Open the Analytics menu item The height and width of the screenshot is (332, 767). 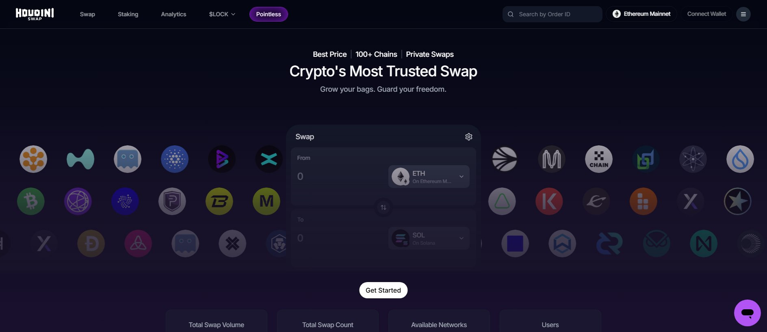coord(173,14)
